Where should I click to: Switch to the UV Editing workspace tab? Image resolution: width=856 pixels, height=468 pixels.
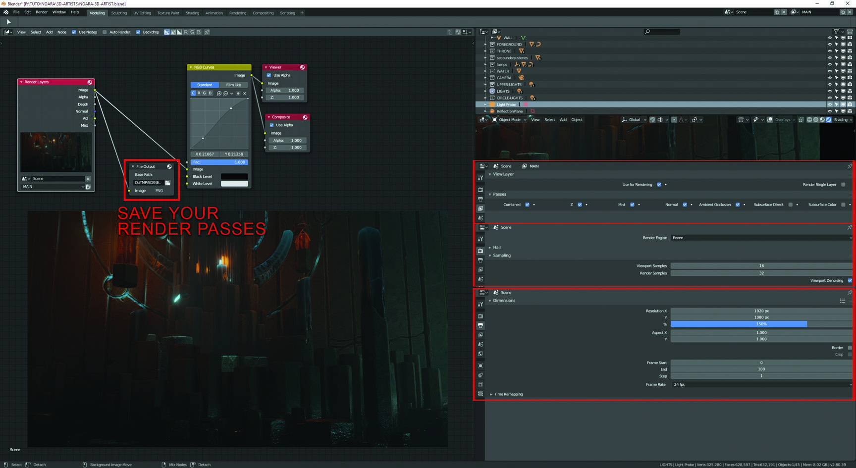tap(142, 13)
